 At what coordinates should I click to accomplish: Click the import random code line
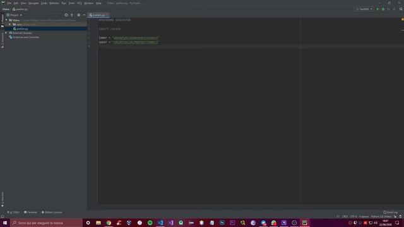tap(109, 29)
